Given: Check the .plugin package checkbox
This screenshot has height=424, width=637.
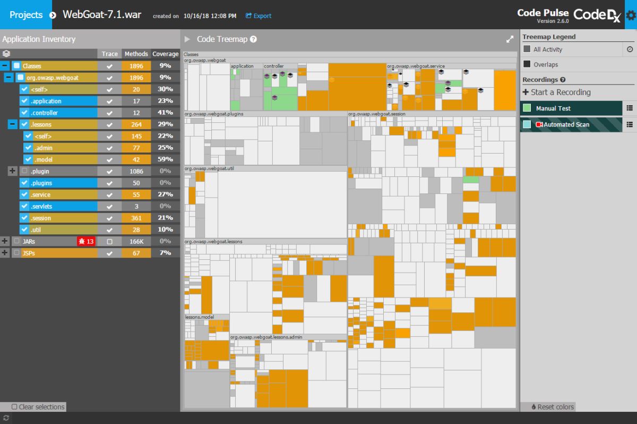Looking at the screenshot, I should [24, 171].
